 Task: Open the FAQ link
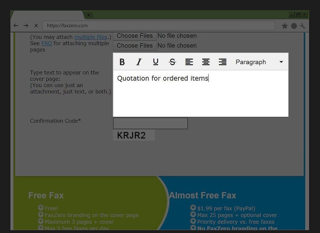pyautogui.click(x=46, y=43)
